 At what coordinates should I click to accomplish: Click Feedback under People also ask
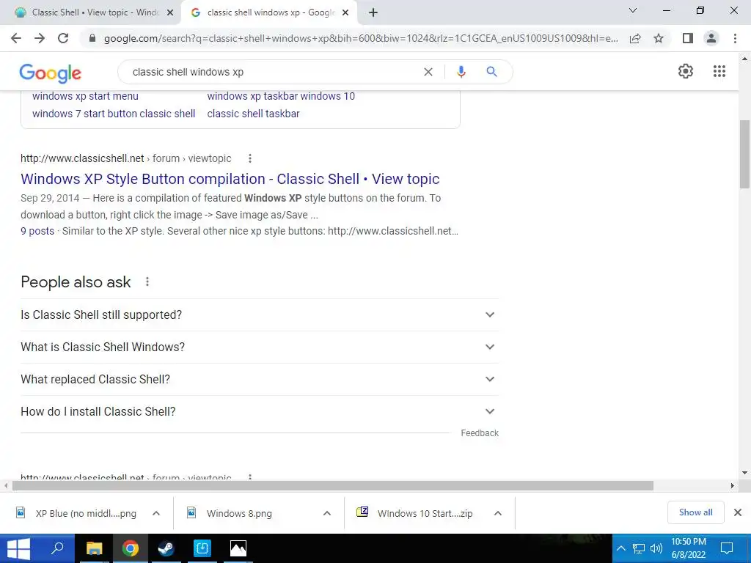[x=480, y=433]
